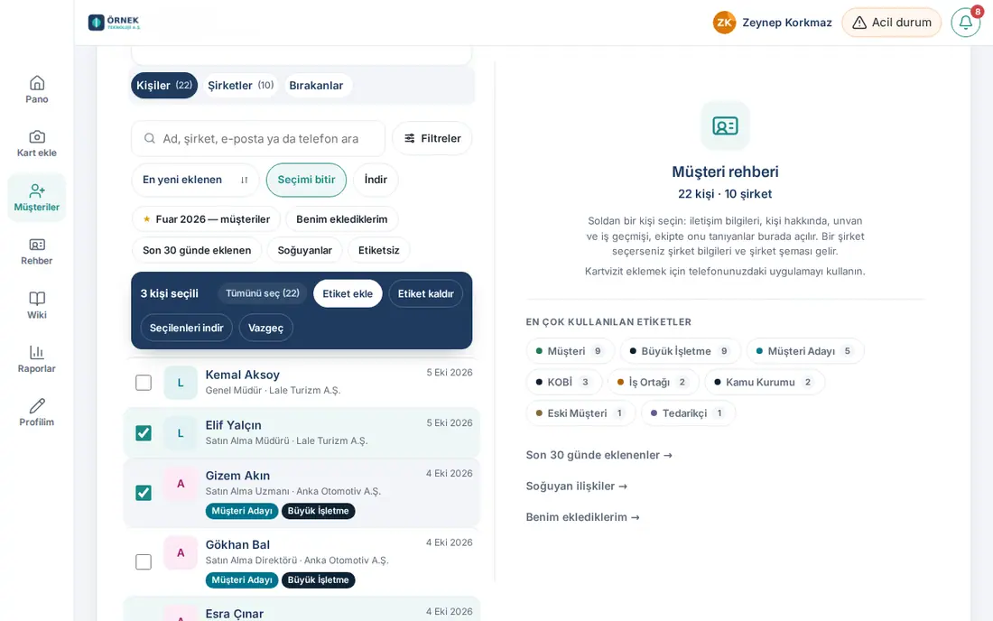993x621 pixels.
Task: Open Kart ekle camera icon
Action: coord(37,136)
